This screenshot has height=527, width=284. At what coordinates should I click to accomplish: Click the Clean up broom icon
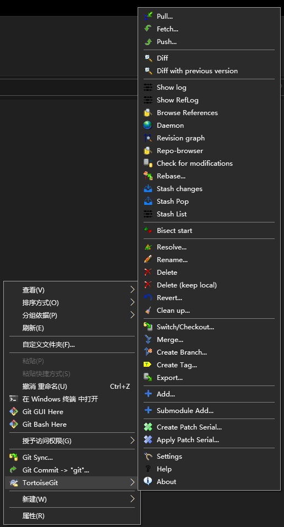tap(148, 310)
